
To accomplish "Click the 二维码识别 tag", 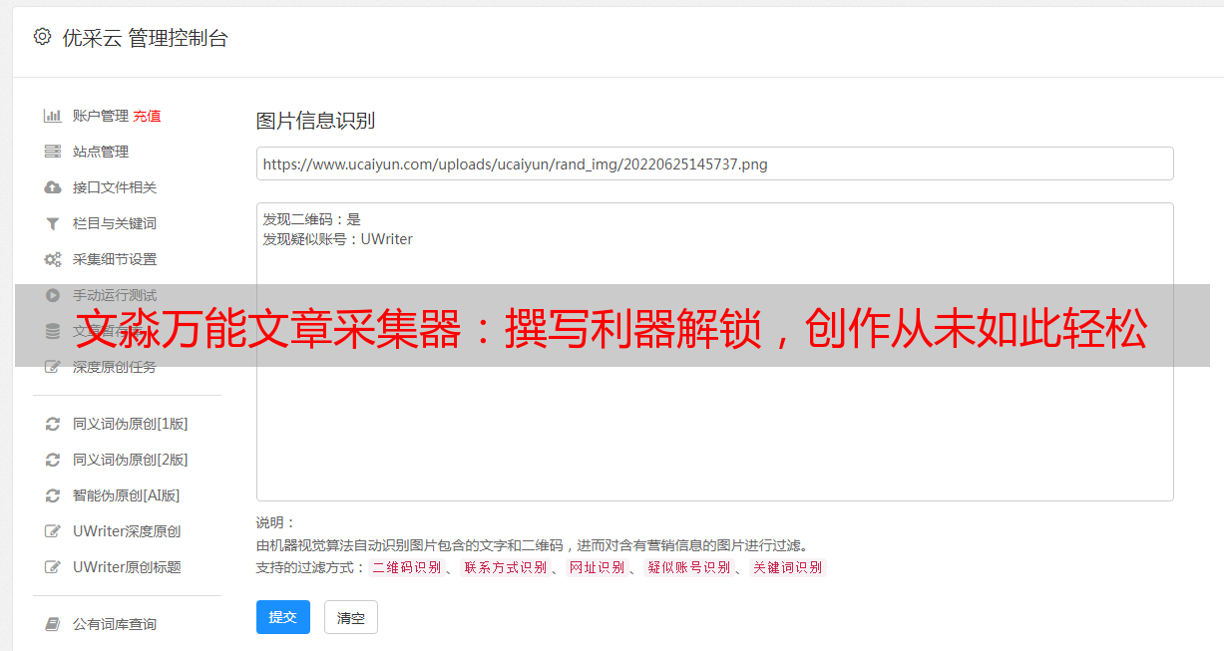I will [x=406, y=567].
